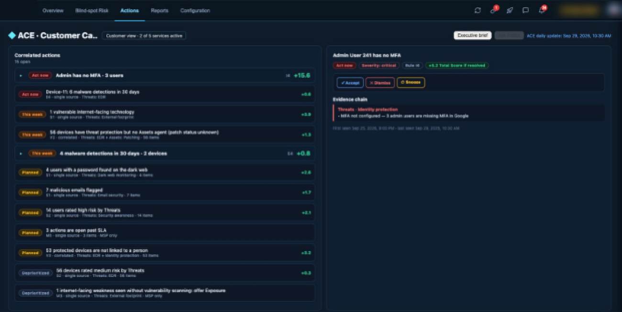Dismiss the admin MFA action
The height and width of the screenshot is (312, 622).
pos(380,83)
